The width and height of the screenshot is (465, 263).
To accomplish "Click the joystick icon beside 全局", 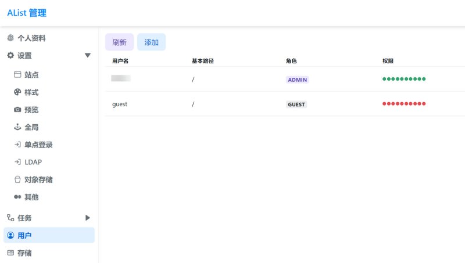I will point(17,127).
